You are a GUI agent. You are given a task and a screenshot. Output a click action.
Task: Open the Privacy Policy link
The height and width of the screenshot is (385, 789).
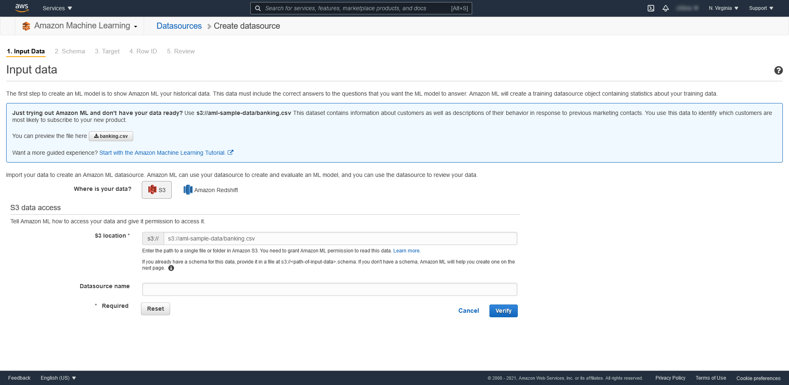(670, 378)
